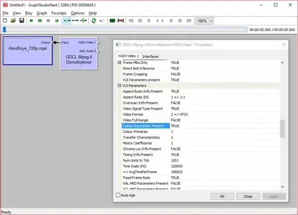Toggle the Auto size checkbox
Screen dimensions: 298x215
coord(118,195)
